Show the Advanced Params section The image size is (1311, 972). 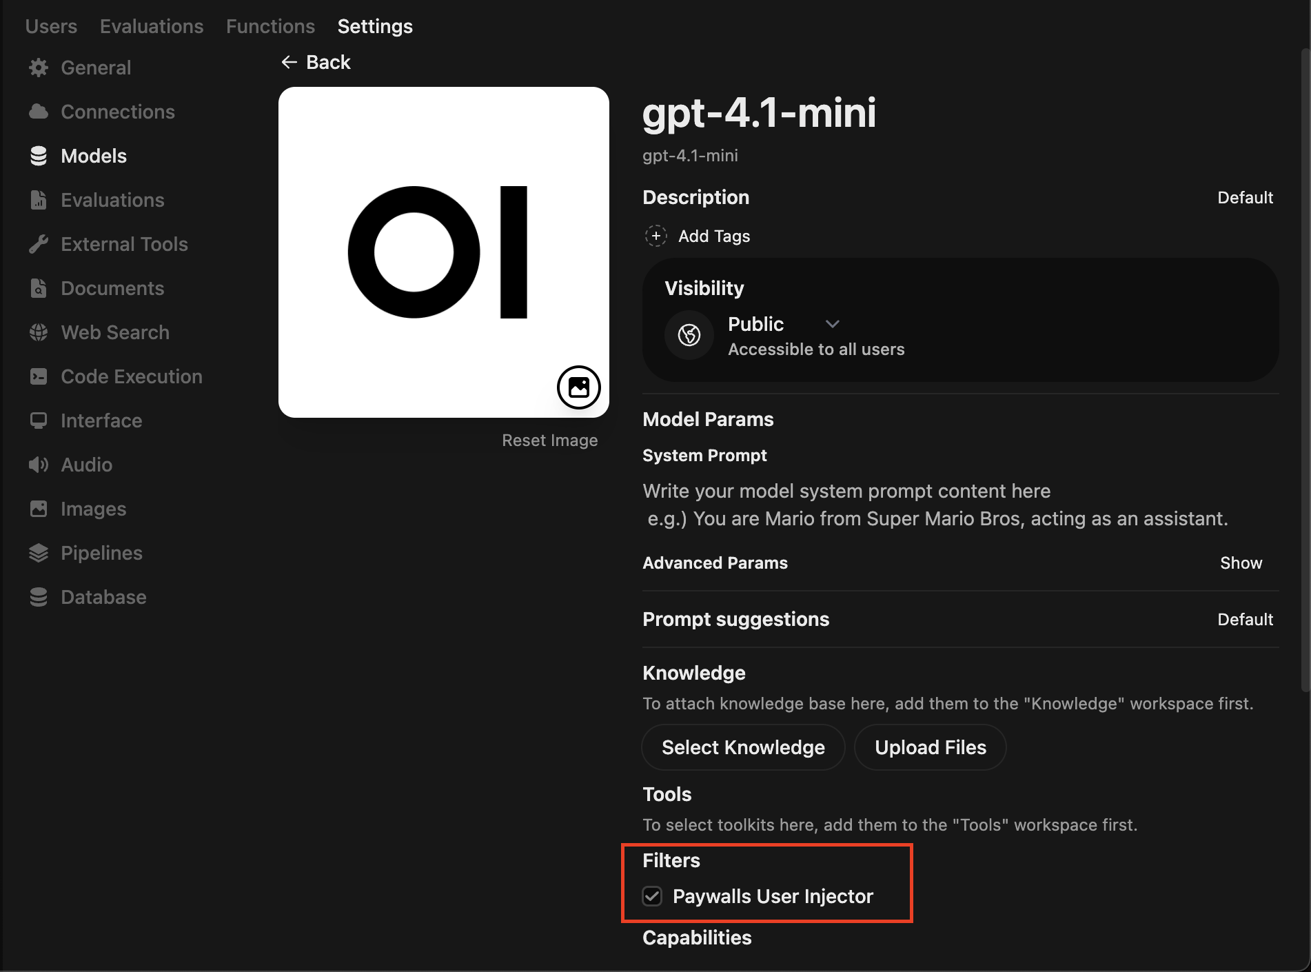(1241, 563)
